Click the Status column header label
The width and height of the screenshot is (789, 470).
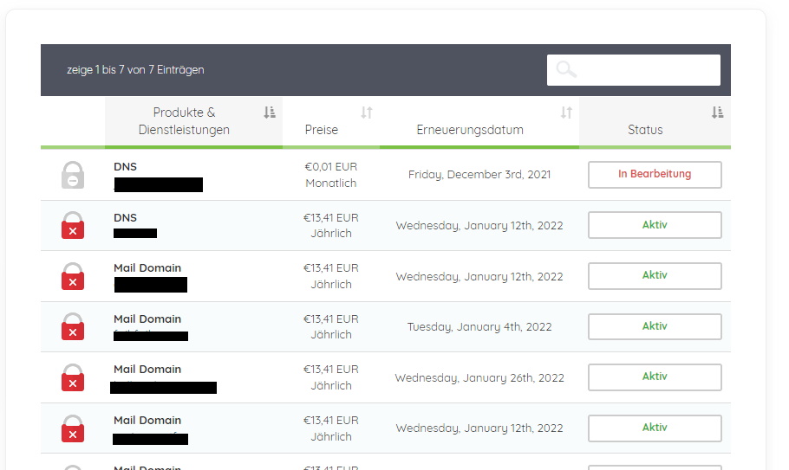point(645,130)
